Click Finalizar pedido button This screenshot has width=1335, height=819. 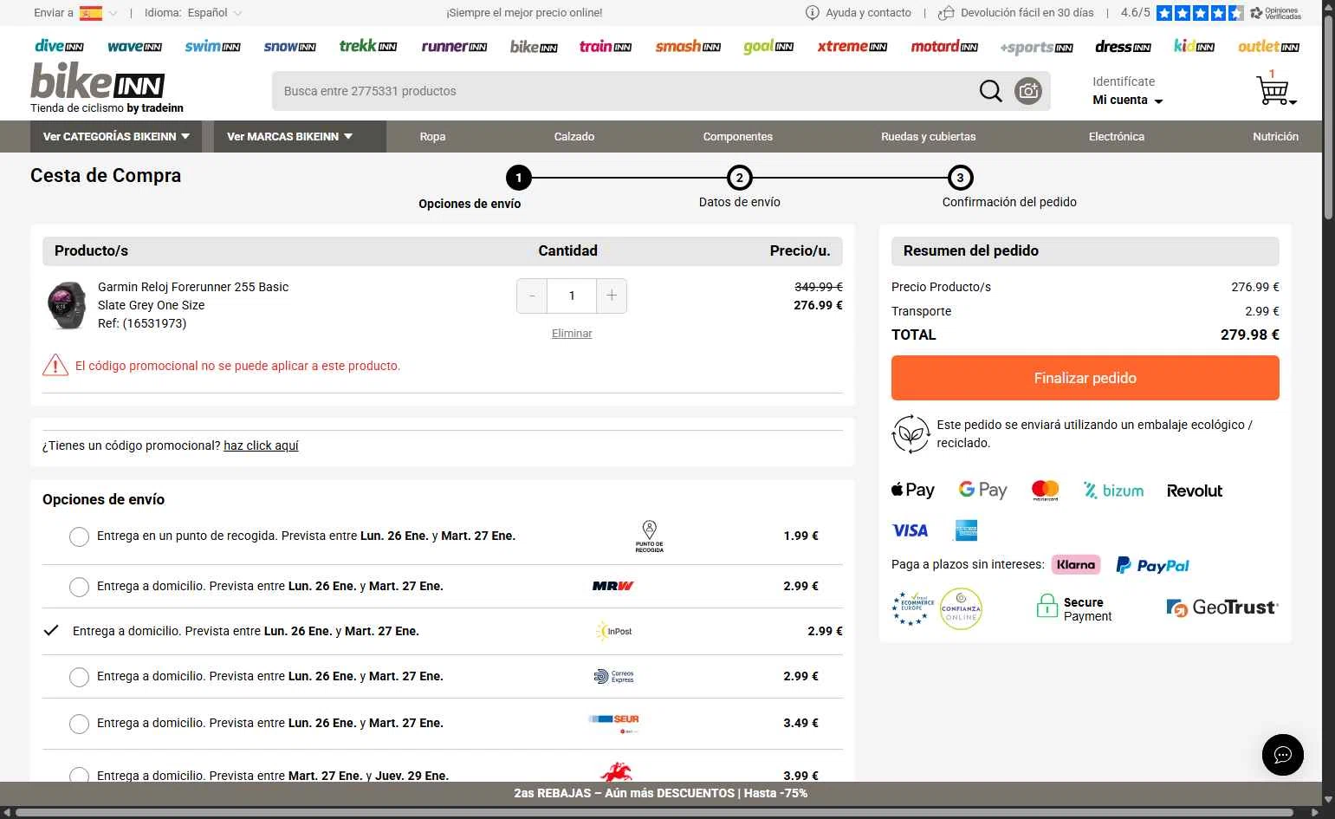(1085, 378)
